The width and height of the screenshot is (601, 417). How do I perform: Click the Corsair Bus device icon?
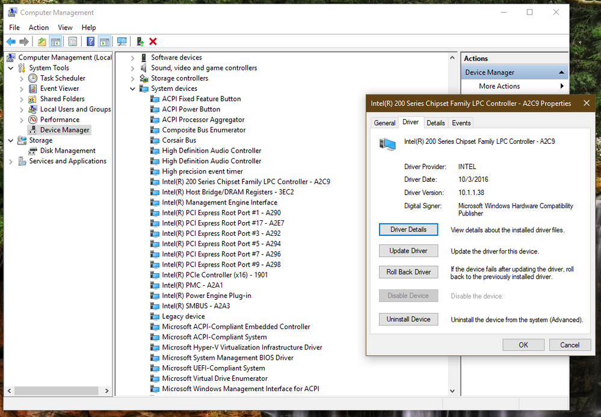coord(155,140)
